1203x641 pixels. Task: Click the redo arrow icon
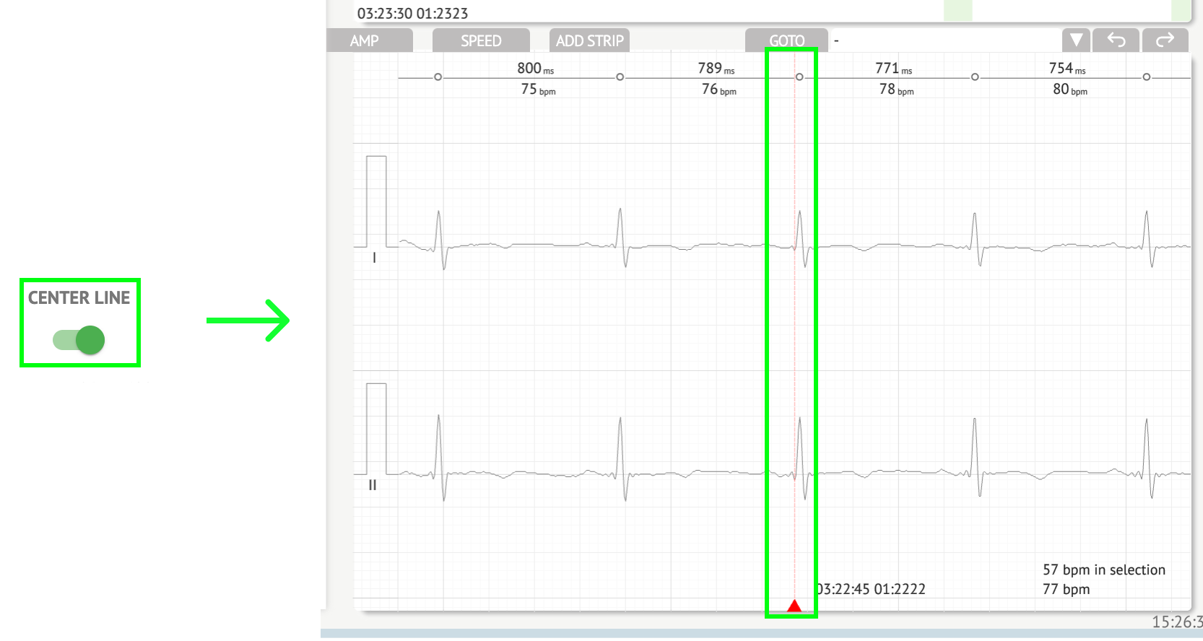tap(1165, 40)
